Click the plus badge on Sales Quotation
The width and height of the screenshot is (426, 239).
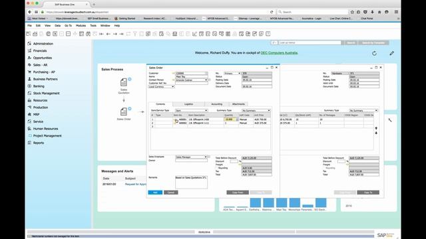130,79
